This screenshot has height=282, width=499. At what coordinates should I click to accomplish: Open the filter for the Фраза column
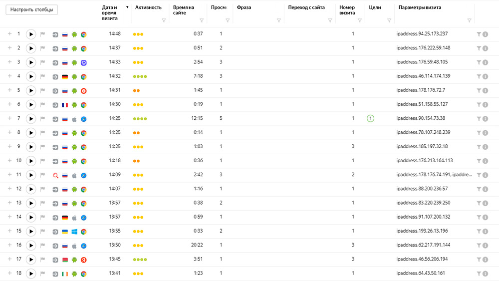click(x=279, y=20)
